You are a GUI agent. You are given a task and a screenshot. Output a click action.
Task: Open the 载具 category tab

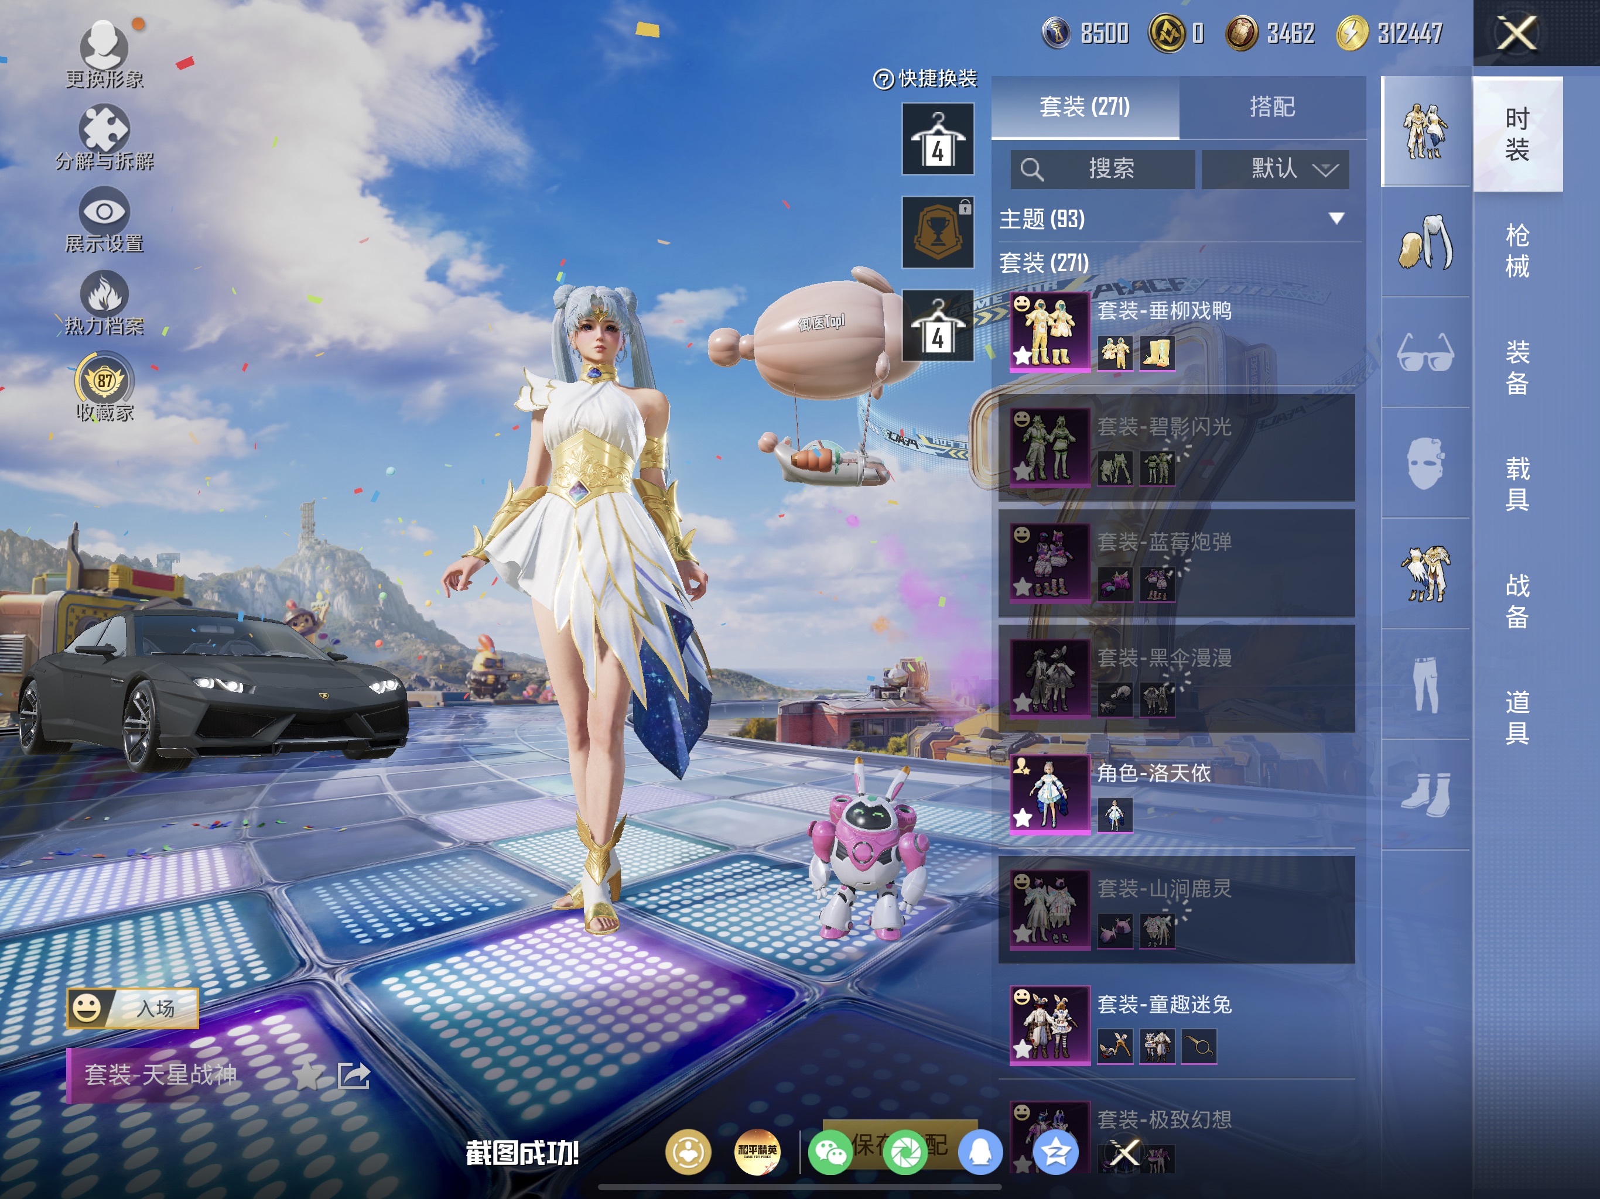click(x=1517, y=484)
